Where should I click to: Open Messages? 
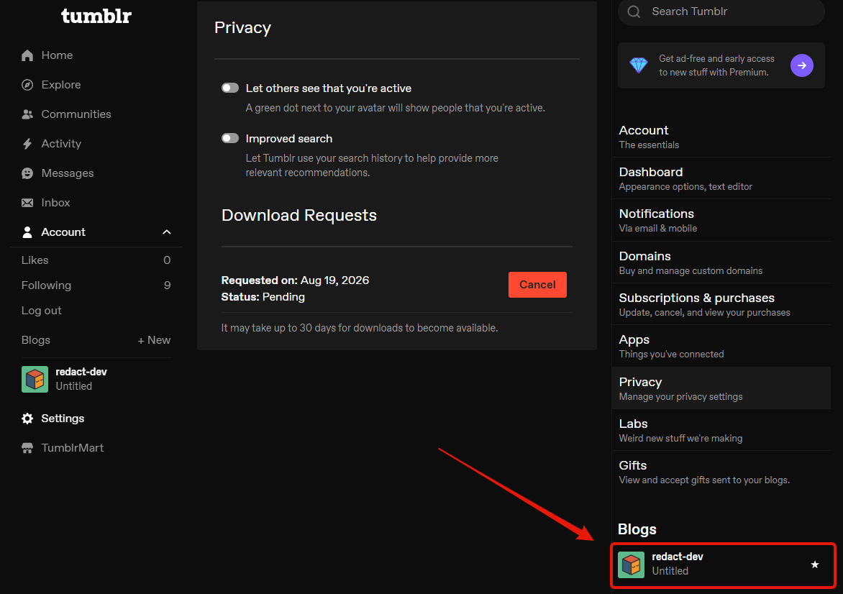[x=67, y=173]
